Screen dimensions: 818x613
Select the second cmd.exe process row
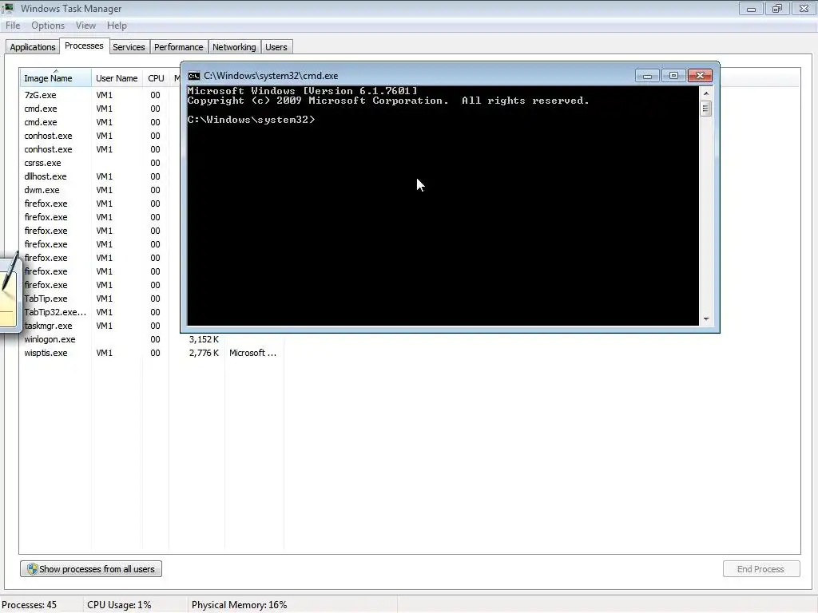point(41,122)
